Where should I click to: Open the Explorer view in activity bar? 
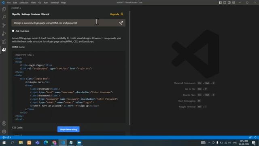click(x=4, y=9)
